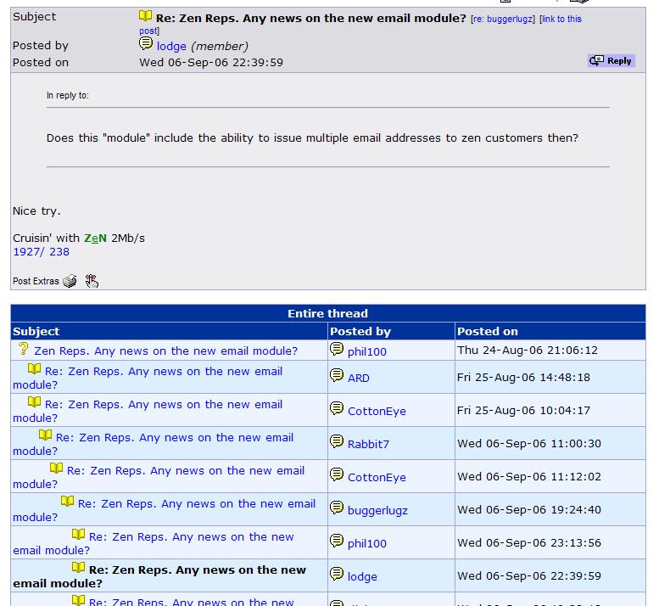Click the quoted text about multiple email addresses
Screen dimensions: 659x606
312,138
